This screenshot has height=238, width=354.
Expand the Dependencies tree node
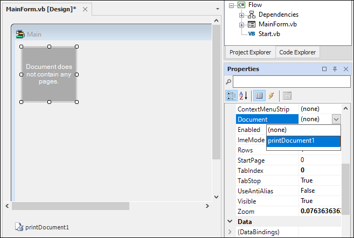click(241, 15)
